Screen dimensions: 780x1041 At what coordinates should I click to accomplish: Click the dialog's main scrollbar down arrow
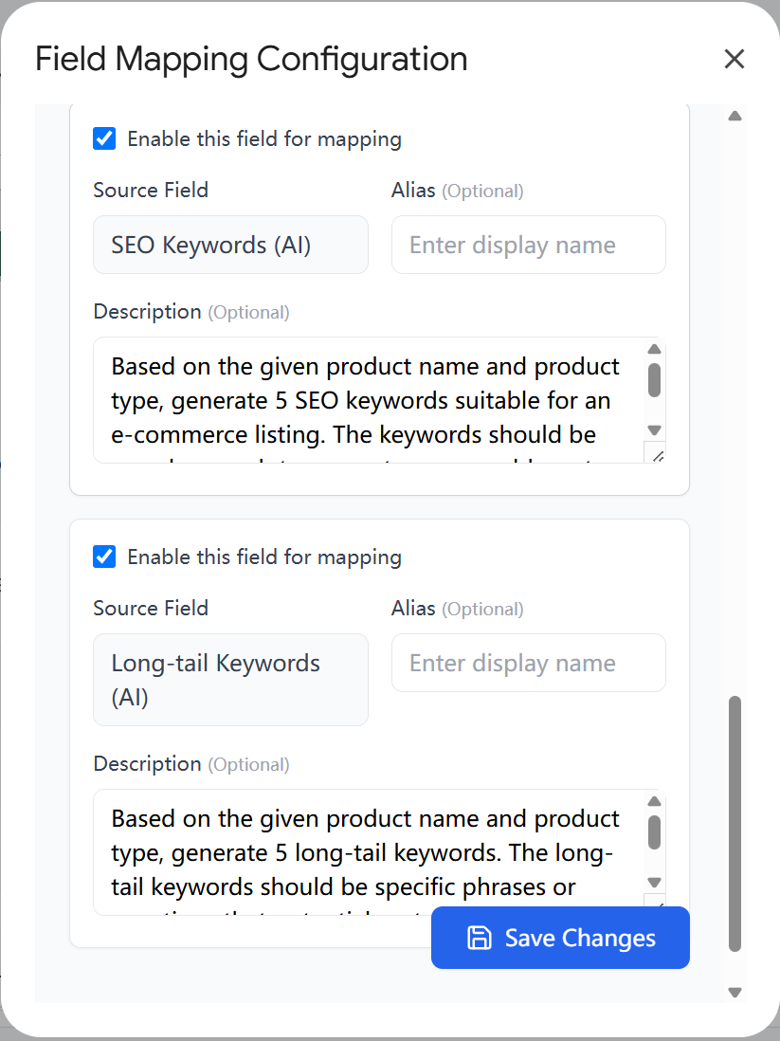tap(735, 992)
